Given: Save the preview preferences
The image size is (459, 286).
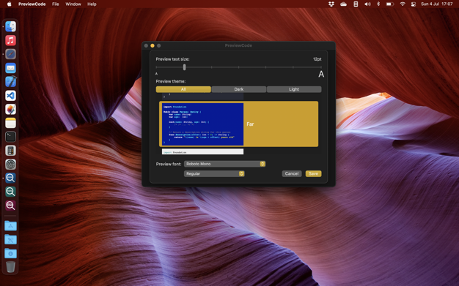Looking at the screenshot, I should [x=313, y=173].
